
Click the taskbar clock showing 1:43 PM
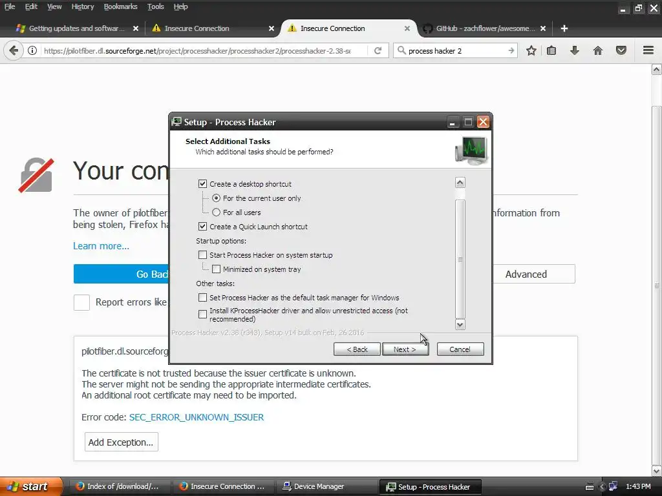(638, 486)
